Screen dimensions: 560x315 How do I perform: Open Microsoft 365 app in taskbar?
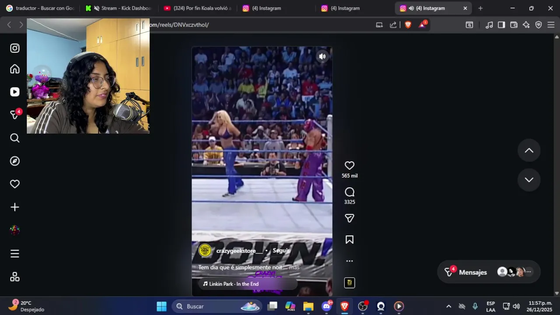click(290, 306)
